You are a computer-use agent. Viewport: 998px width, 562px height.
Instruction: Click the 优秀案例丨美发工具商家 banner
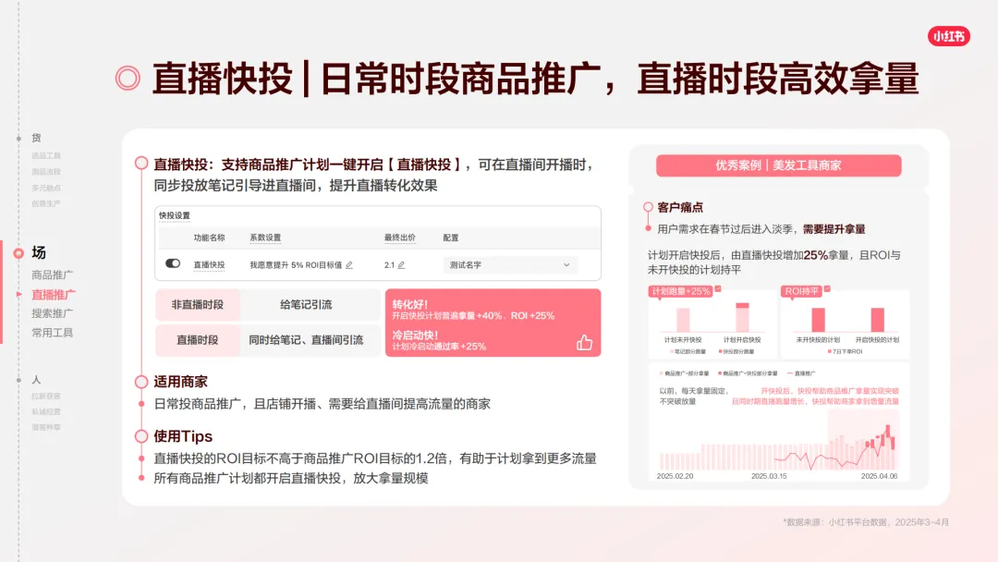pos(780,165)
